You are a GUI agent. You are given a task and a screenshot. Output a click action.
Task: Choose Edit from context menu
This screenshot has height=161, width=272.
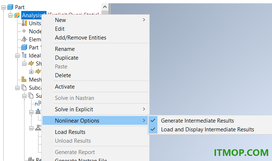(96, 29)
